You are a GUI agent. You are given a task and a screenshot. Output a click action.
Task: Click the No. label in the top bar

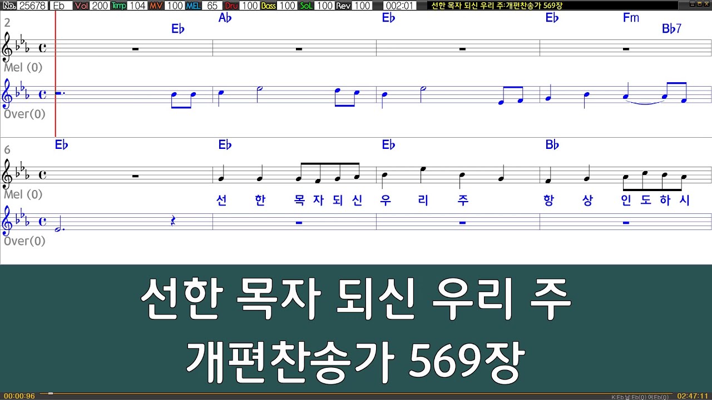tap(9, 6)
